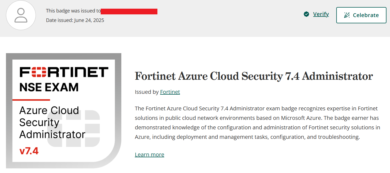Click the 'Issued by' label text
This screenshot has width=390, height=173.
pyautogui.click(x=147, y=92)
